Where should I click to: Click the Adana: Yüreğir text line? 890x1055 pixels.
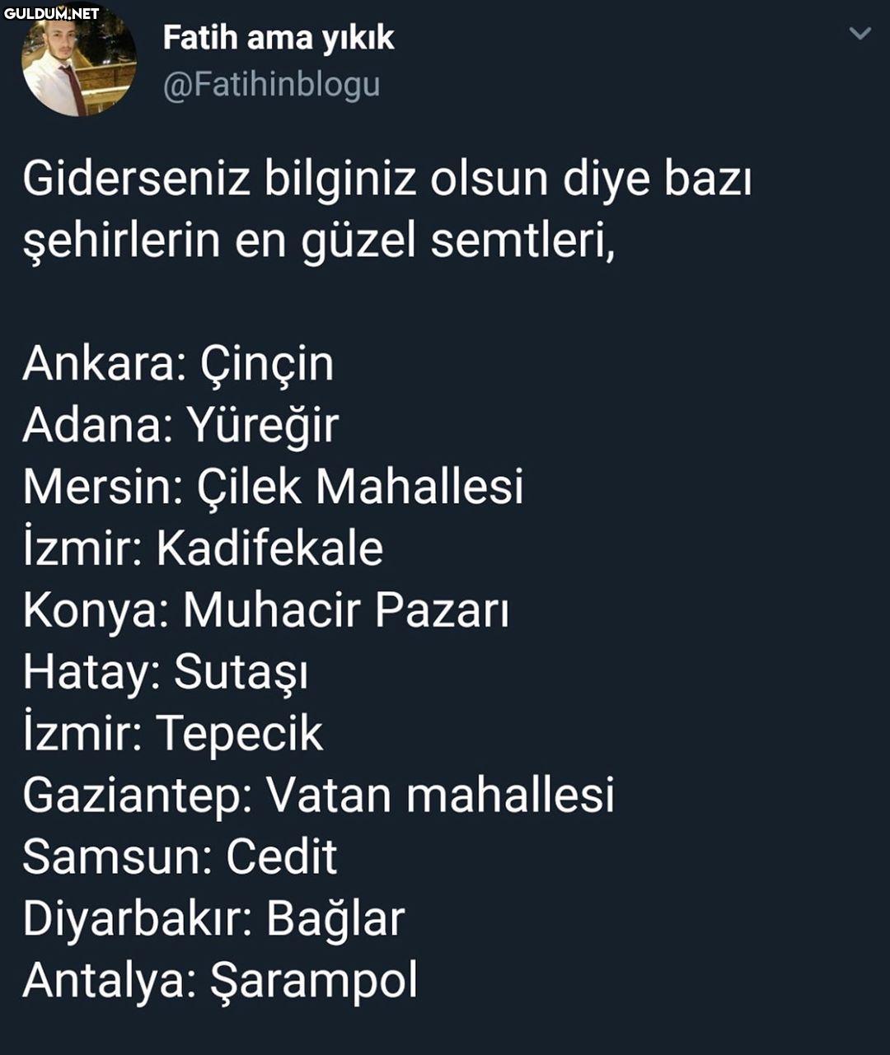180,425
